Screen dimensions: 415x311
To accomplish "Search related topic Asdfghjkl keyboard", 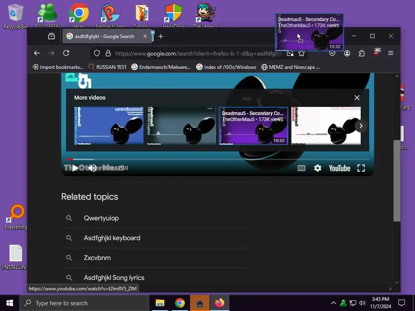I will (x=156, y=238).
